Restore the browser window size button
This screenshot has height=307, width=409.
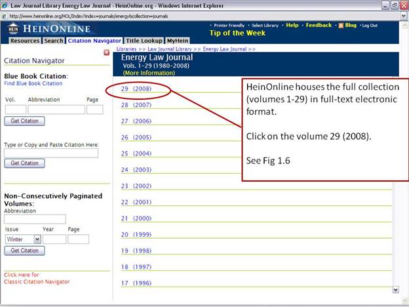395,5
